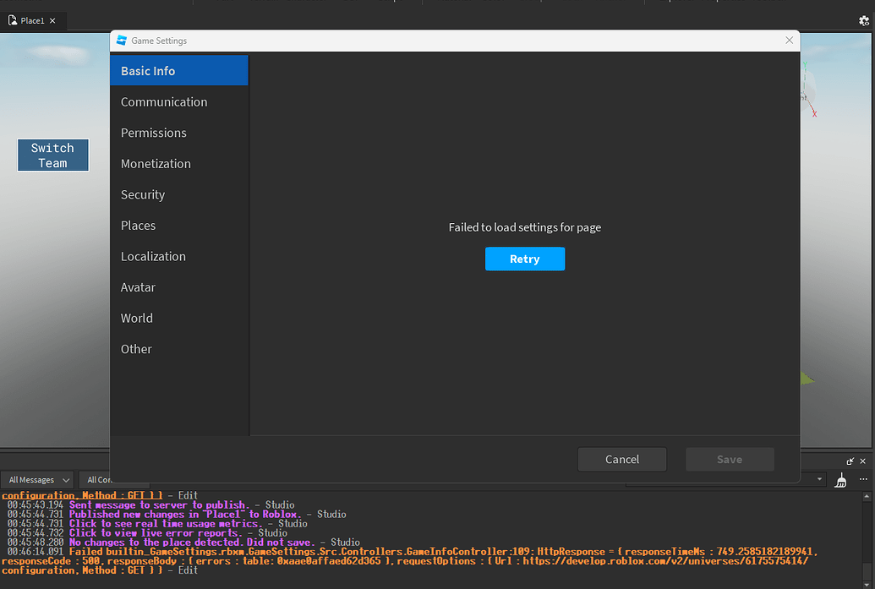Click the ellipsis icon in the Output toolbar
This screenshot has width=875, height=589.
point(863,480)
